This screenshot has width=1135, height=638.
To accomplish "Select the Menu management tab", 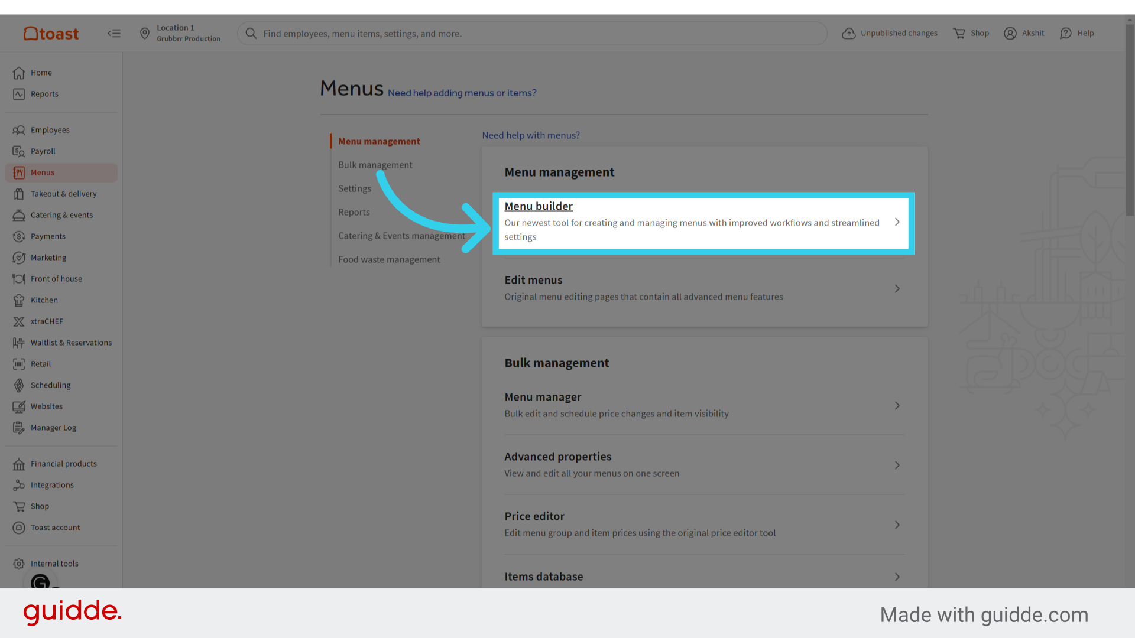I will pyautogui.click(x=379, y=141).
